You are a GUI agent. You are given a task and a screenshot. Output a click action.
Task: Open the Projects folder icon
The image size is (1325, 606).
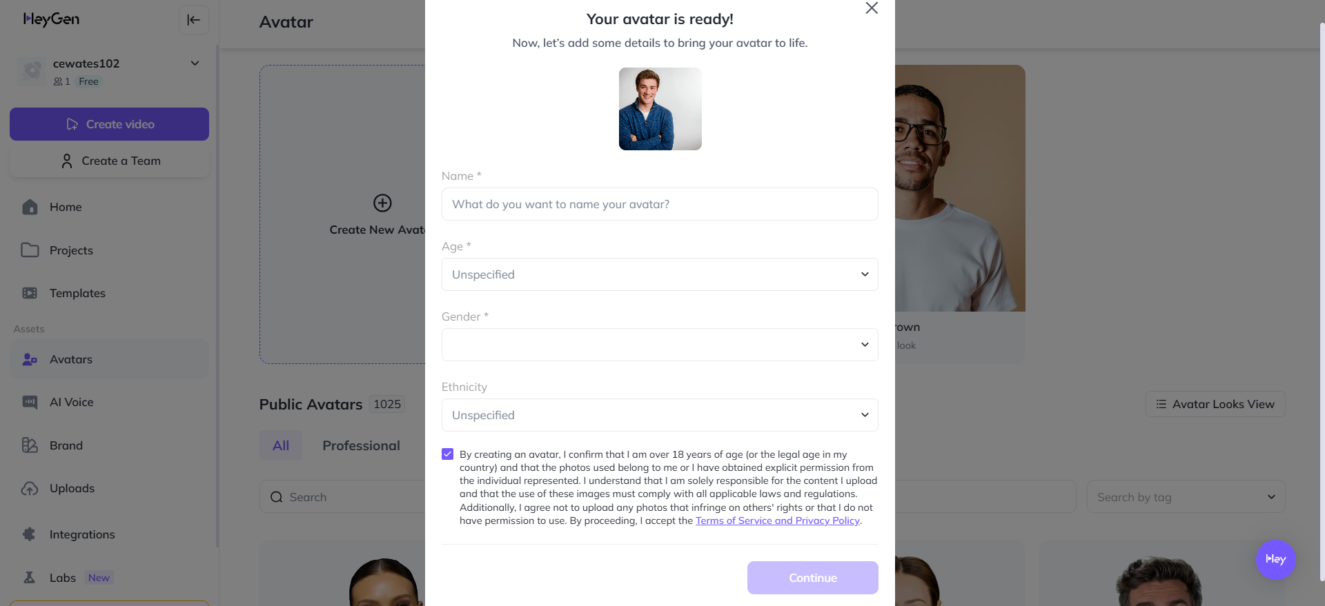(30, 250)
